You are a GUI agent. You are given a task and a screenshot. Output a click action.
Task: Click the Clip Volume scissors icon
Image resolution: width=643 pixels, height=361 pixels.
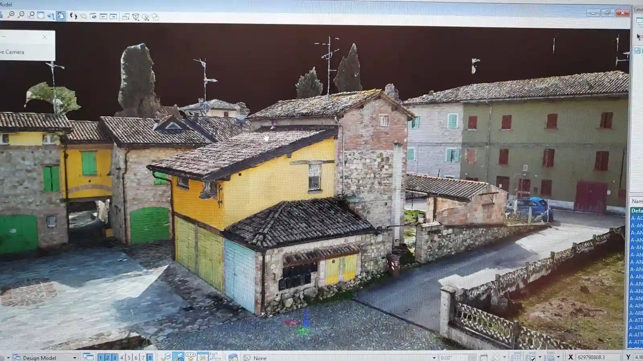[145, 17]
